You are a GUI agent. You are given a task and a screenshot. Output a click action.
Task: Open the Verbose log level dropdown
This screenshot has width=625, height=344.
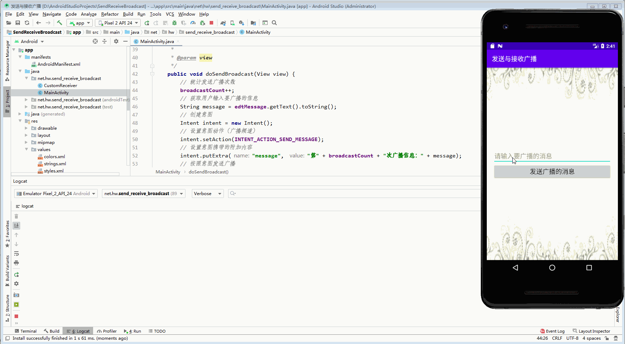click(x=208, y=193)
